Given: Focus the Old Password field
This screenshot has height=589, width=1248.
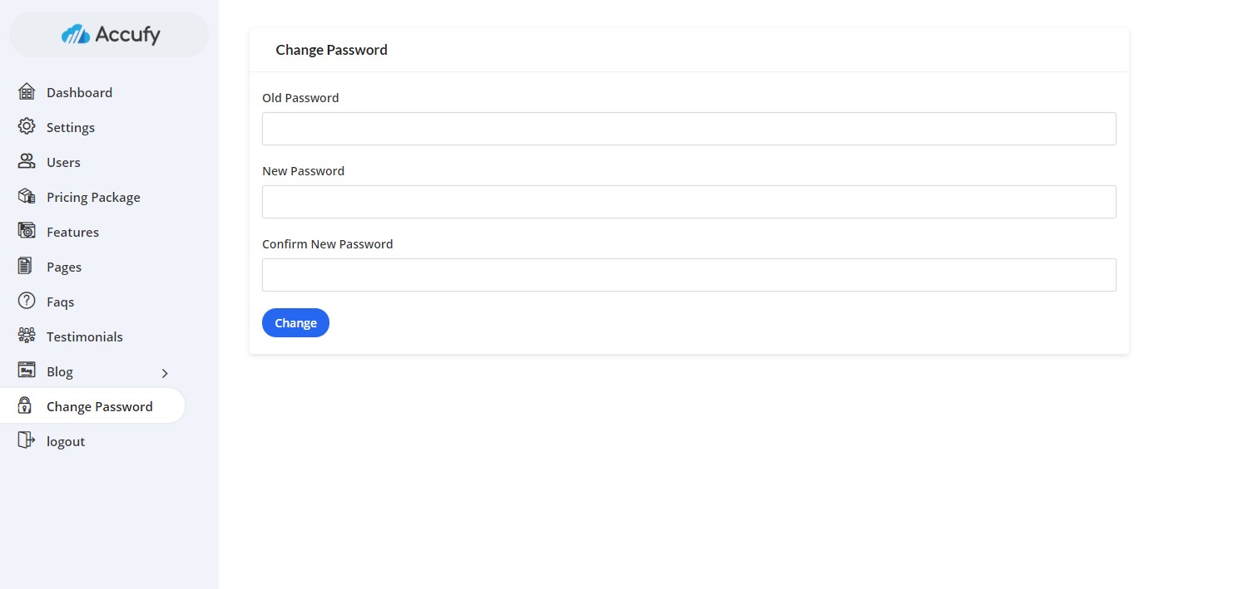Looking at the screenshot, I should pyautogui.click(x=689, y=129).
